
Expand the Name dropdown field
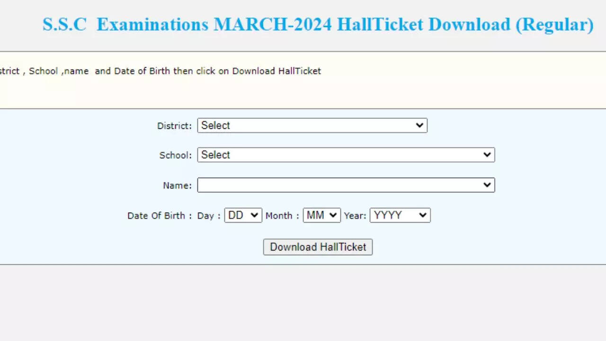pos(346,185)
